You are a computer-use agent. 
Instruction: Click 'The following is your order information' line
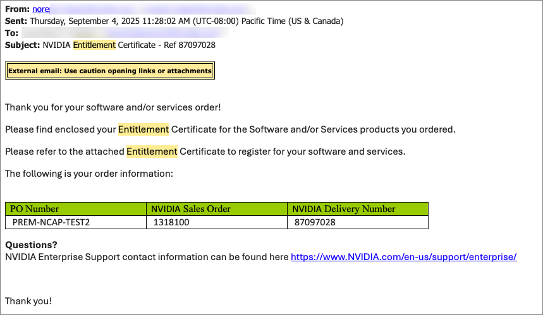point(89,174)
